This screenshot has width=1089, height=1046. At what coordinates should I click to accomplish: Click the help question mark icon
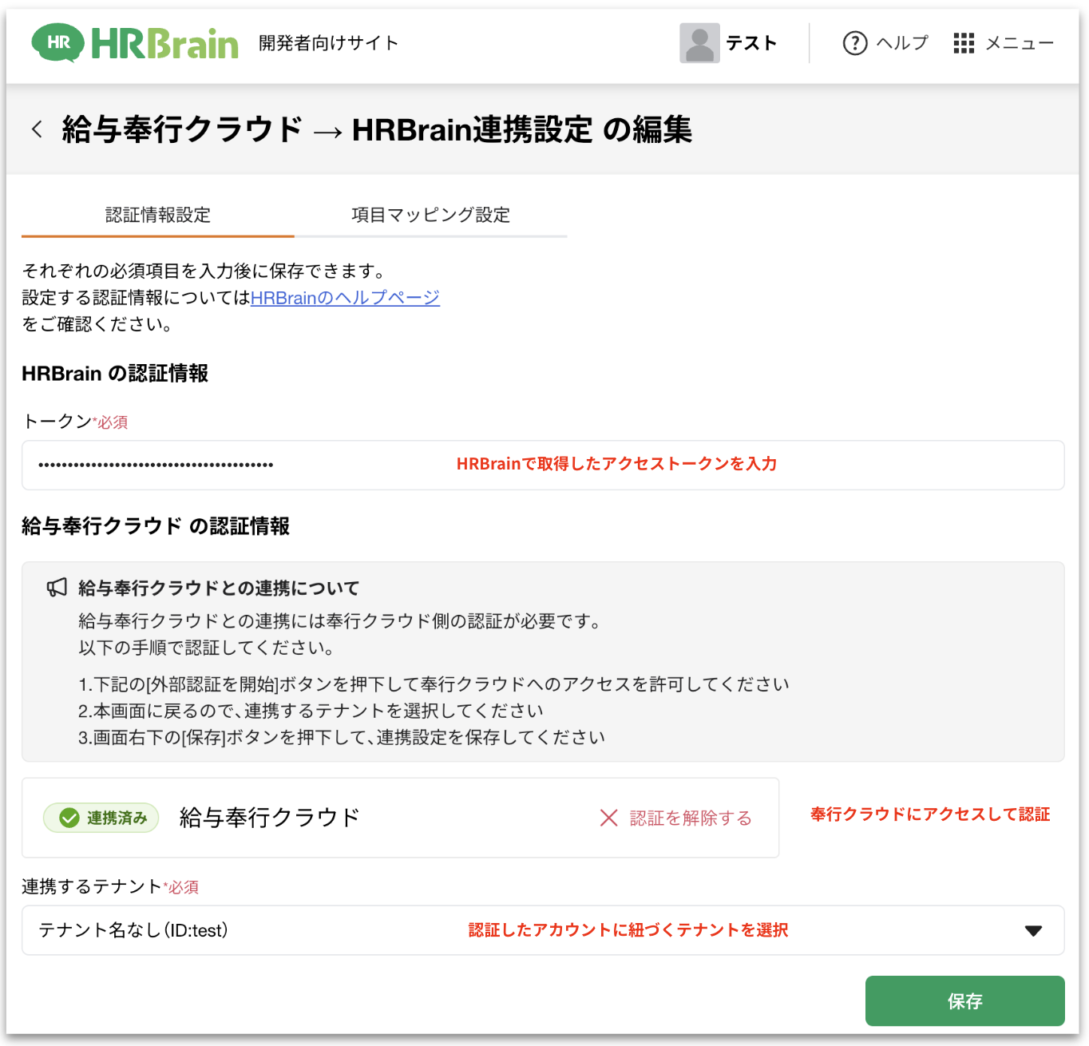click(854, 43)
